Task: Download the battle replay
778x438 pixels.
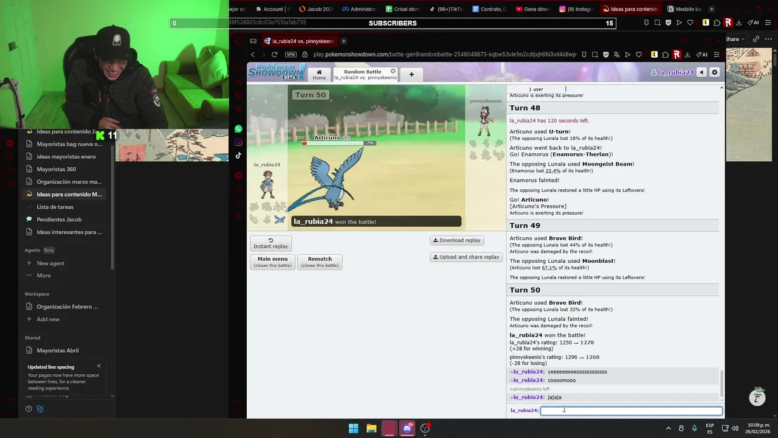Action: tap(456, 240)
